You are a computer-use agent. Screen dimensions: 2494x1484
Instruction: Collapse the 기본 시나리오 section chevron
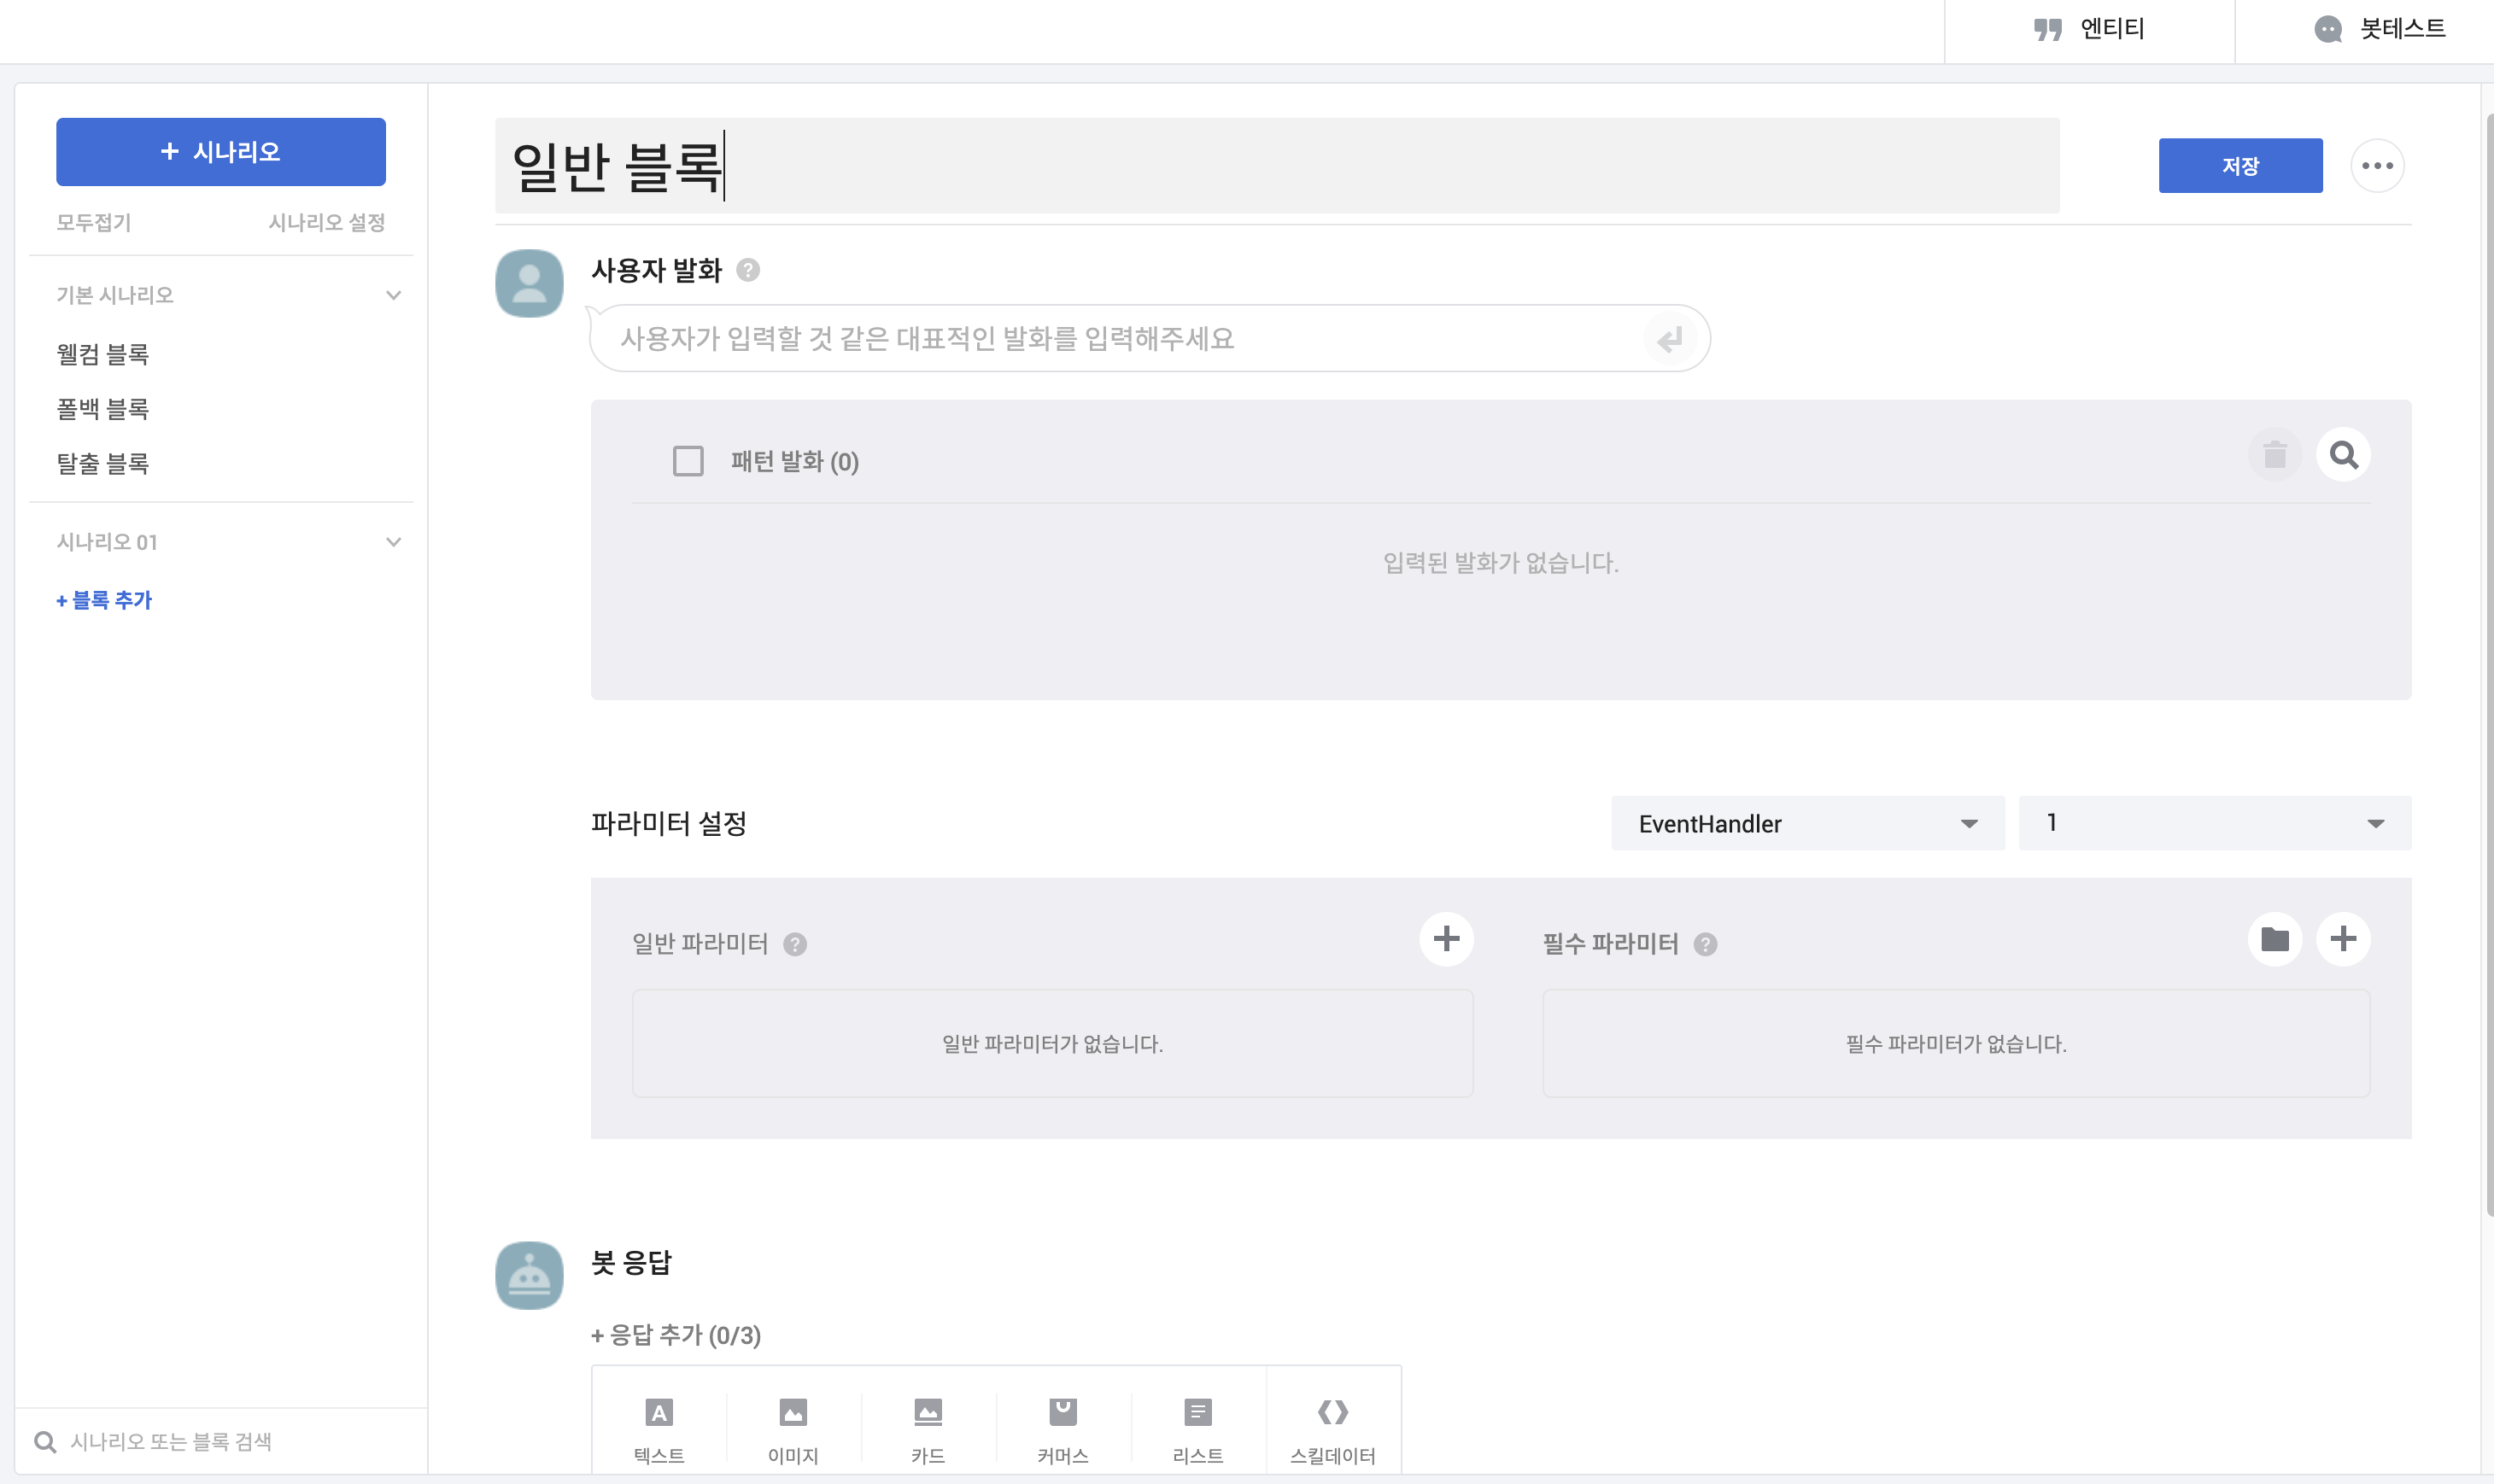coord(394,295)
